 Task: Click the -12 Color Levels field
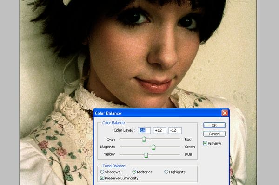pos(175,130)
